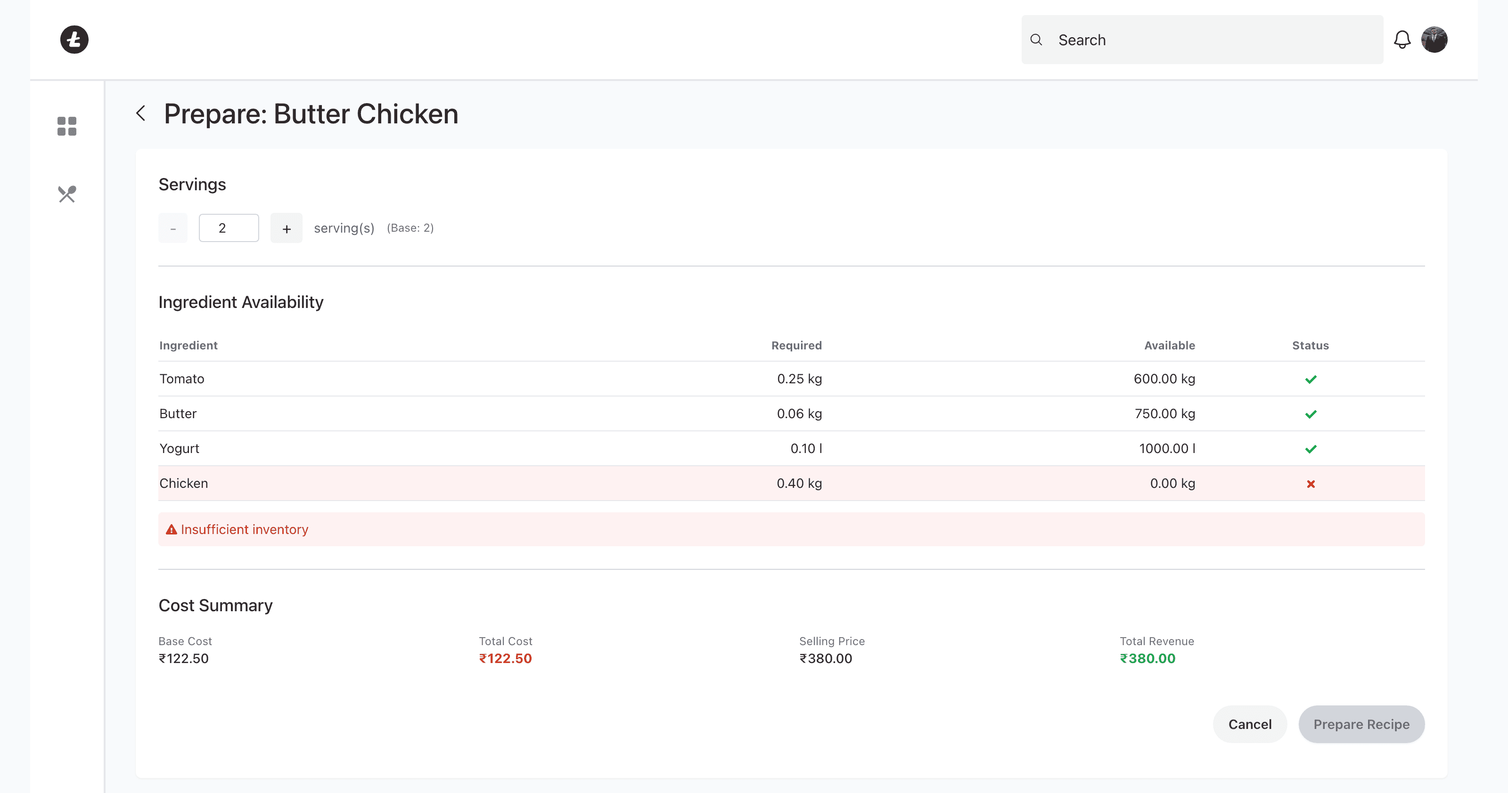Click the Prepare Recipe button

(x=1361, y=724)
